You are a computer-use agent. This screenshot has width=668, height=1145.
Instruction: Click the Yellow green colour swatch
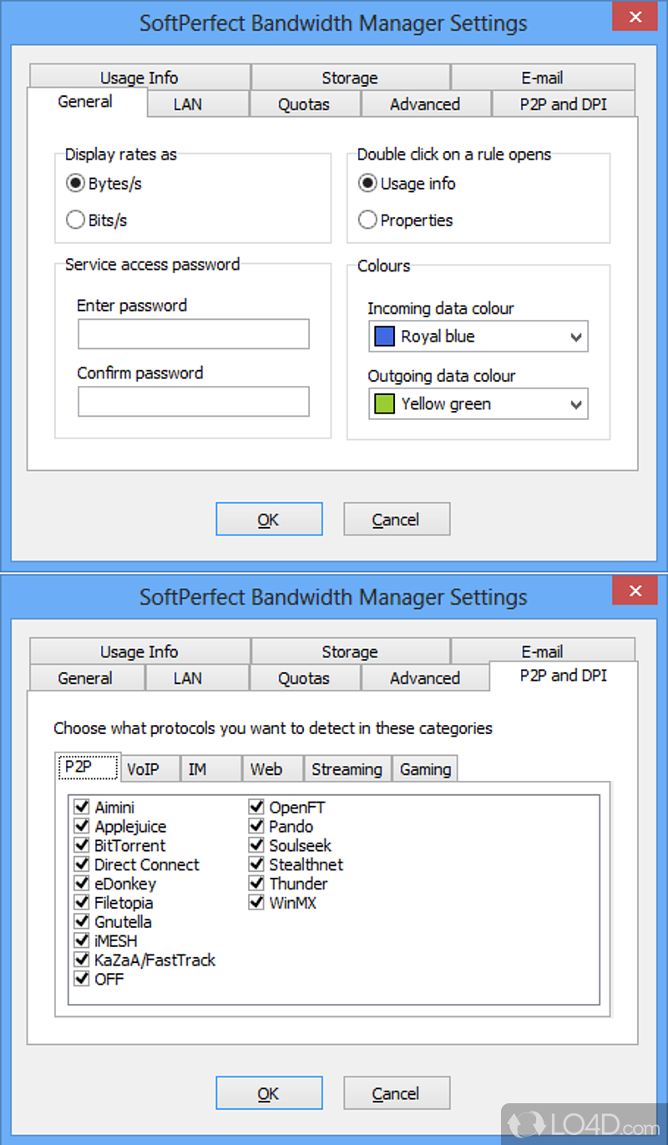tap(384, 404)
